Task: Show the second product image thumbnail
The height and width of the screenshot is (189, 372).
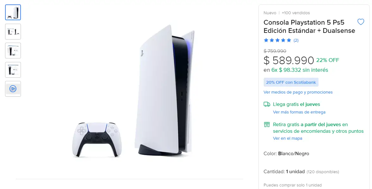Action: coord(13,32)
